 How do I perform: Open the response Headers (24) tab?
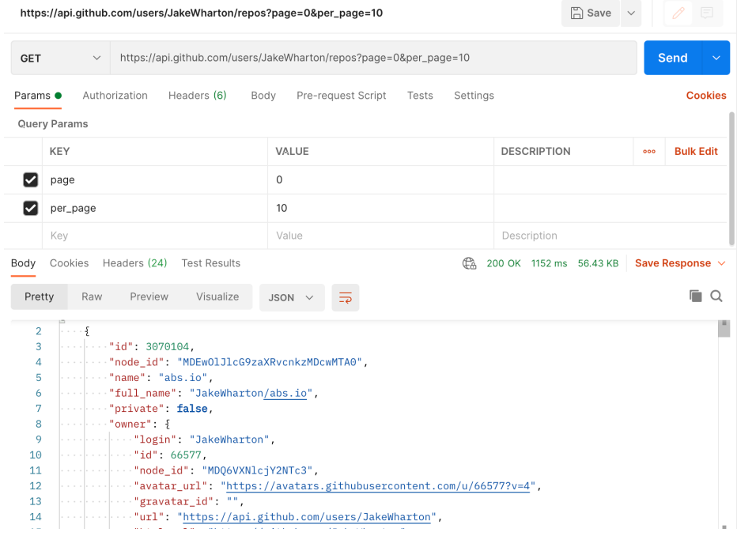(135, 263)
